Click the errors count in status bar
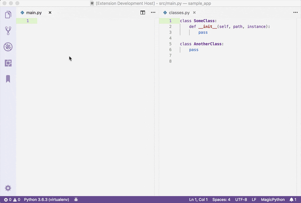Image resolution: width=301 pixels, height=203 pixels. pyautogui.click(x=8, y=199)
